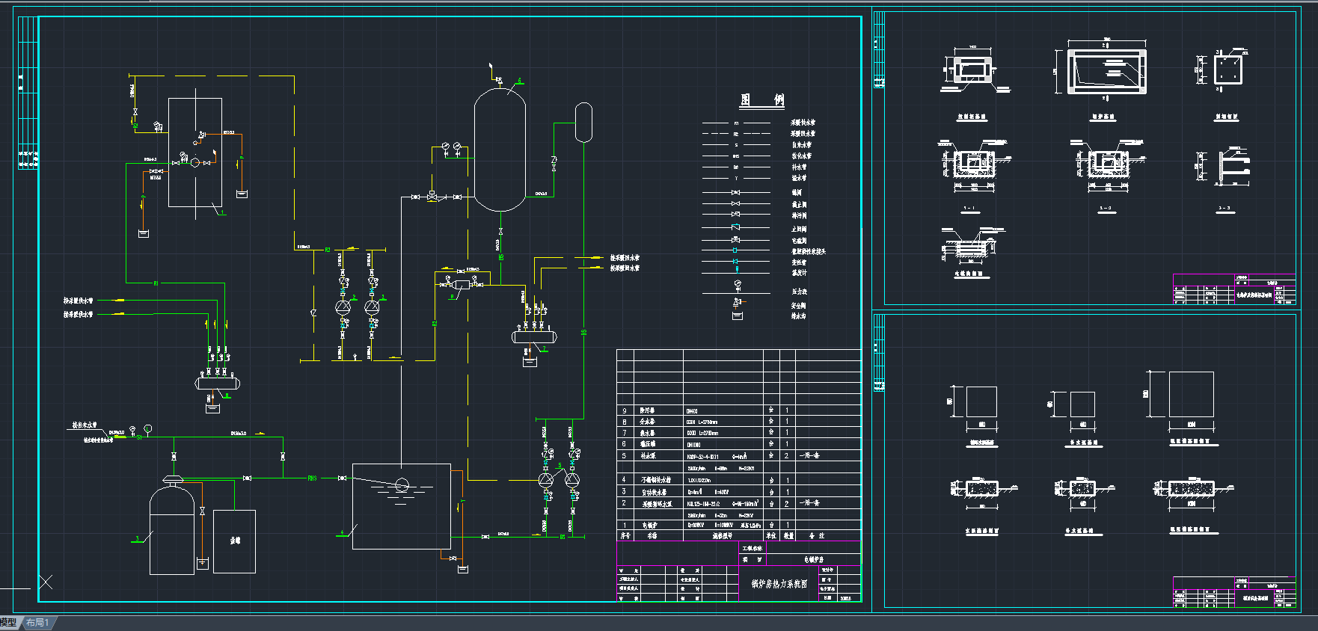Click the wide rectangular plan view in top-right sheet
Image resolution: width=1318 pixels, height=631 pixels.
[x=1106, y=72]
